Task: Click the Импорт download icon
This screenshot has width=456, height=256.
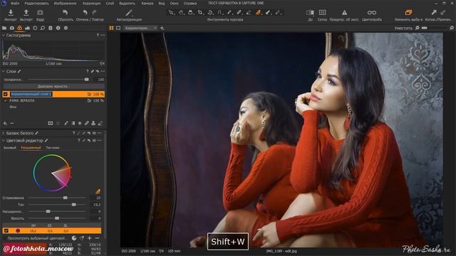Action: click(x=11, y=13)
